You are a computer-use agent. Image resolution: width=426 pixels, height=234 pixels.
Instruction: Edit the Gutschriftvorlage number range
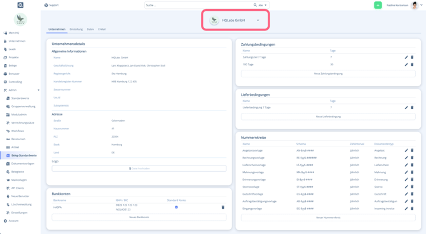click(x=406, y=194)
